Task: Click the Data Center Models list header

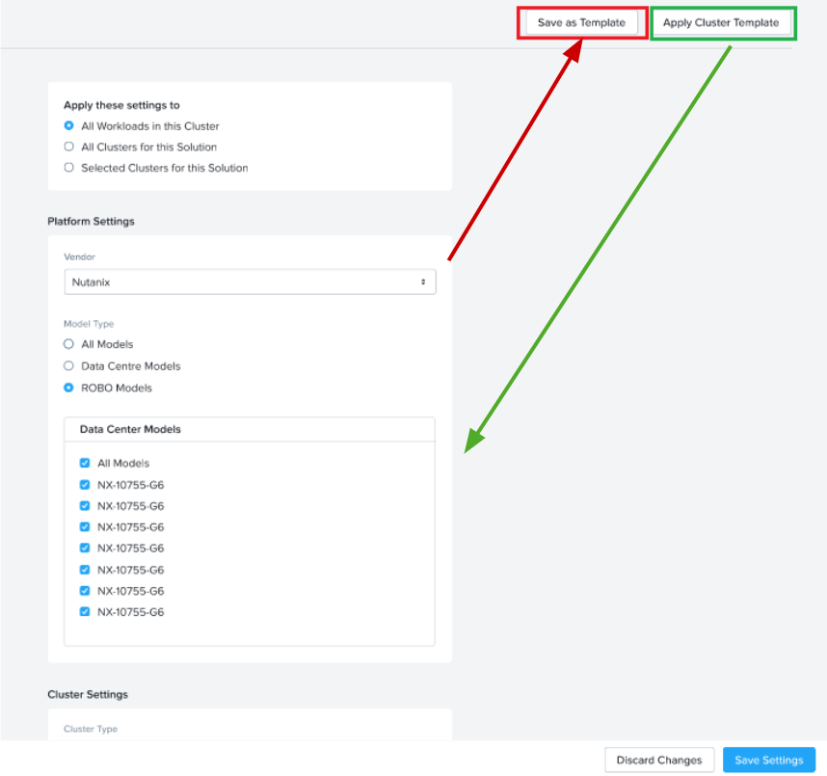Action: coord(250,429)
